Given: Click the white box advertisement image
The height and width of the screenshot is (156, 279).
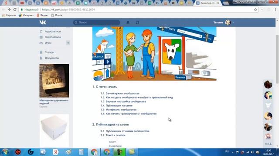Looking at the screenshot, I should coord(54,130).
